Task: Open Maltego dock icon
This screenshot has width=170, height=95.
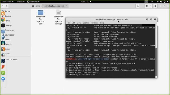Action: click(x=3, y=55)
